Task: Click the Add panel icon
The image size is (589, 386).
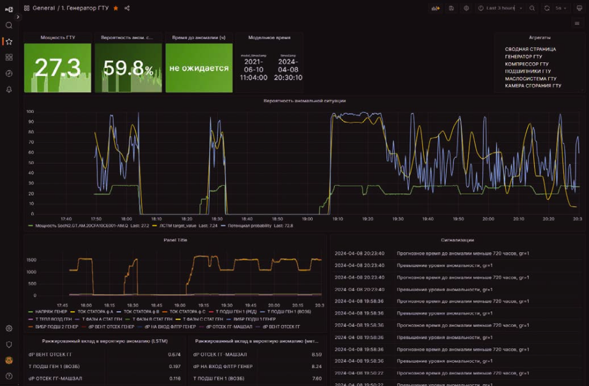Action: pyautogui.click(x=435, y=8)
